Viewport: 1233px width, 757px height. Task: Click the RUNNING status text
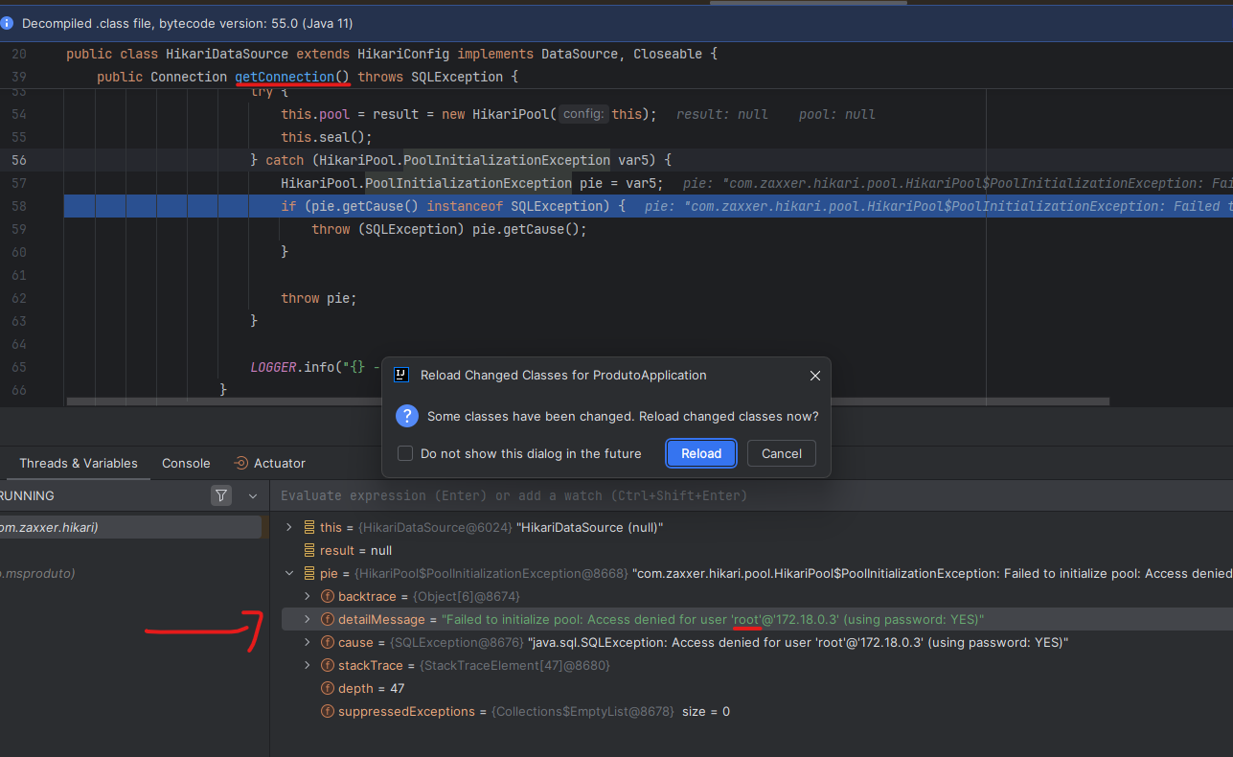(27, 495)
